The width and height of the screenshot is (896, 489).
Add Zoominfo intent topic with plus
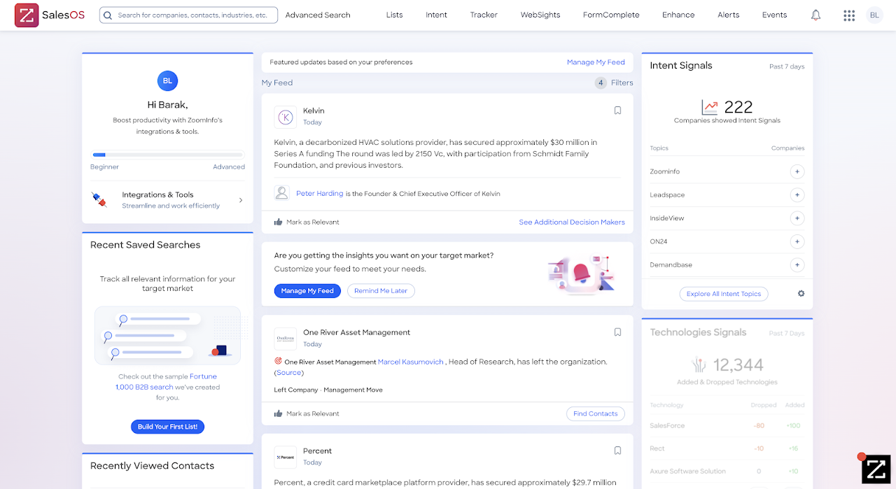[797, 171]
